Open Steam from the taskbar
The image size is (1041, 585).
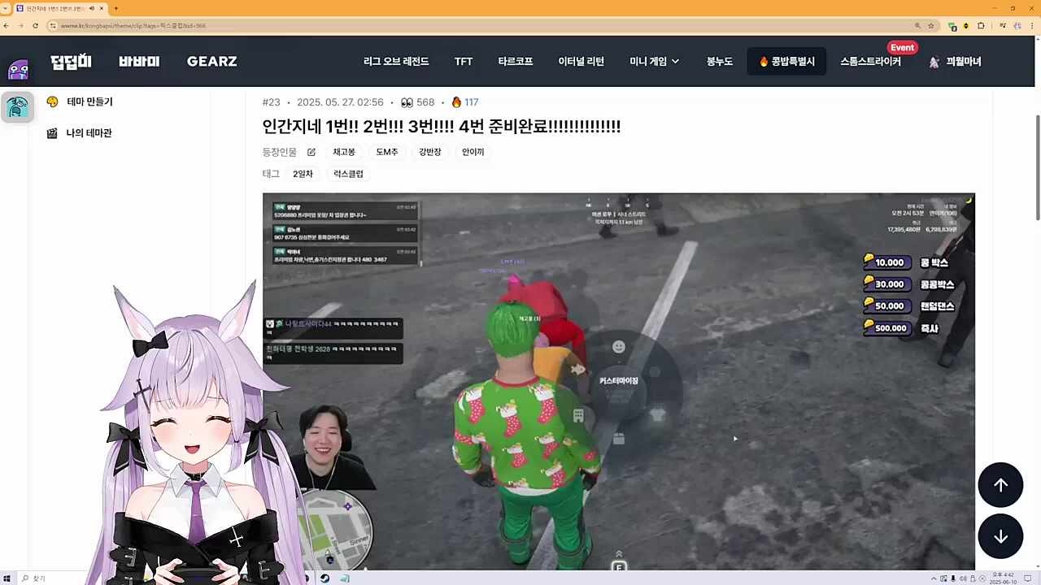pos(325,578)
